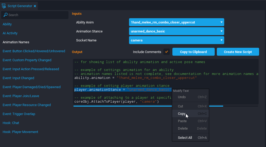Choose Select All in the context menu
This screenshot has width=266, height=147.
pyautogui.click(x=185, y=138)
